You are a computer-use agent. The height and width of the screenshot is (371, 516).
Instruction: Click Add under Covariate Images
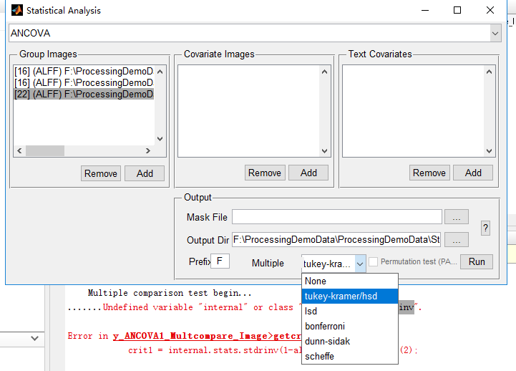coord(308,173)
